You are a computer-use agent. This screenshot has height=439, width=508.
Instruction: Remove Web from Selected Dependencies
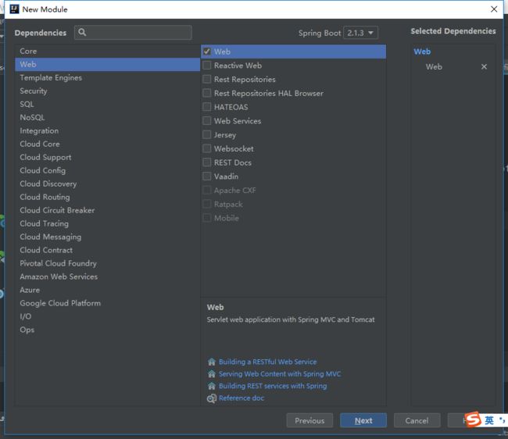(484, 66)
